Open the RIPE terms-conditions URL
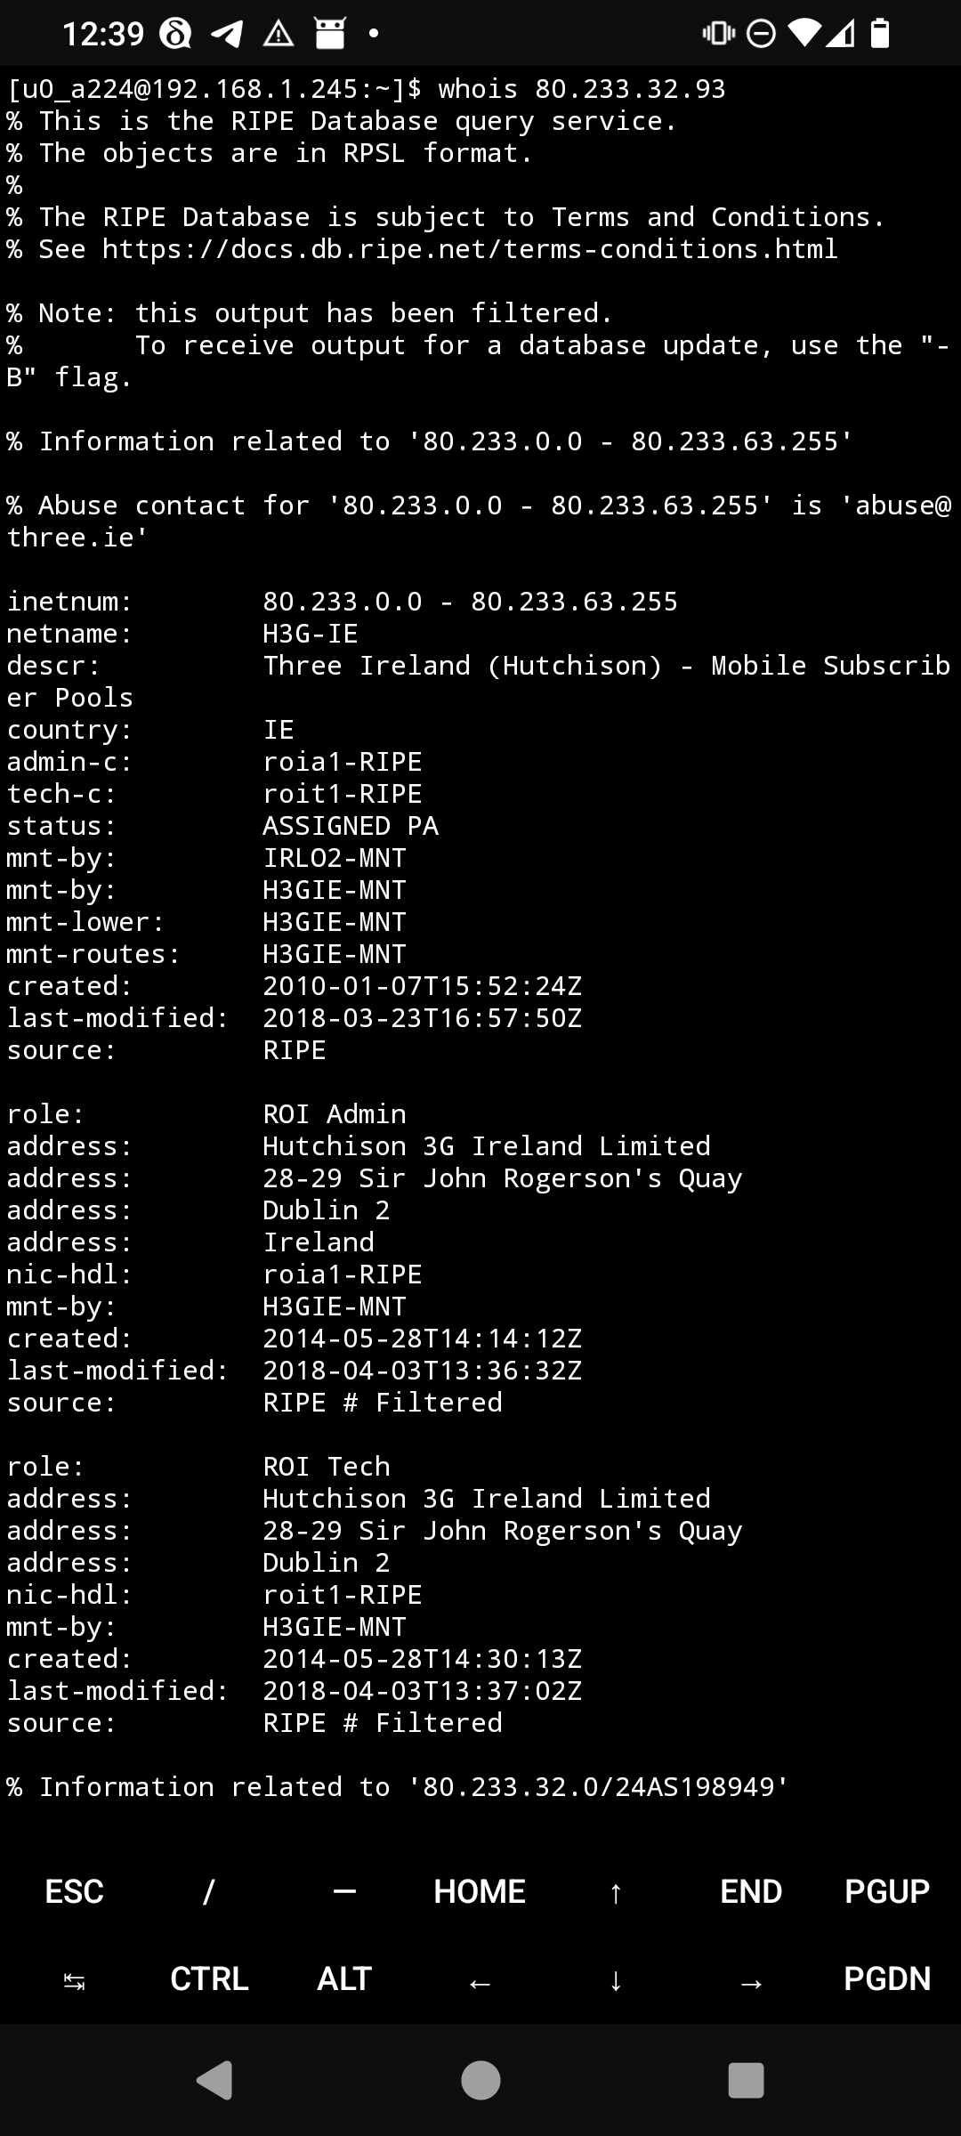Screen dimensions: 961x2136 [x=470, y=249]
